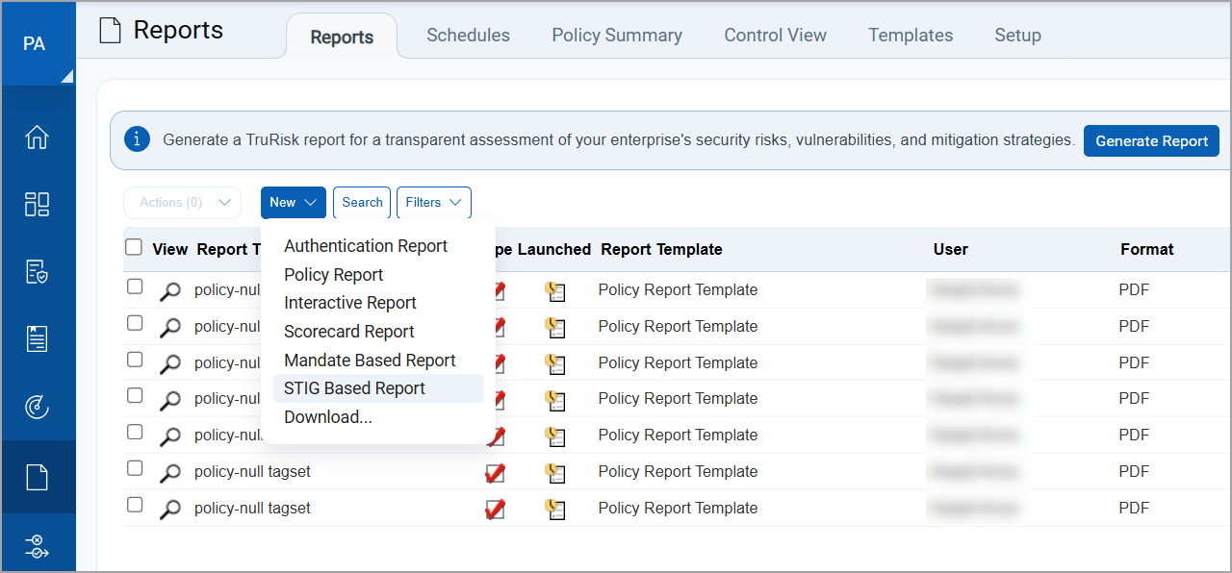Select the Reports tab

point(342,37)
